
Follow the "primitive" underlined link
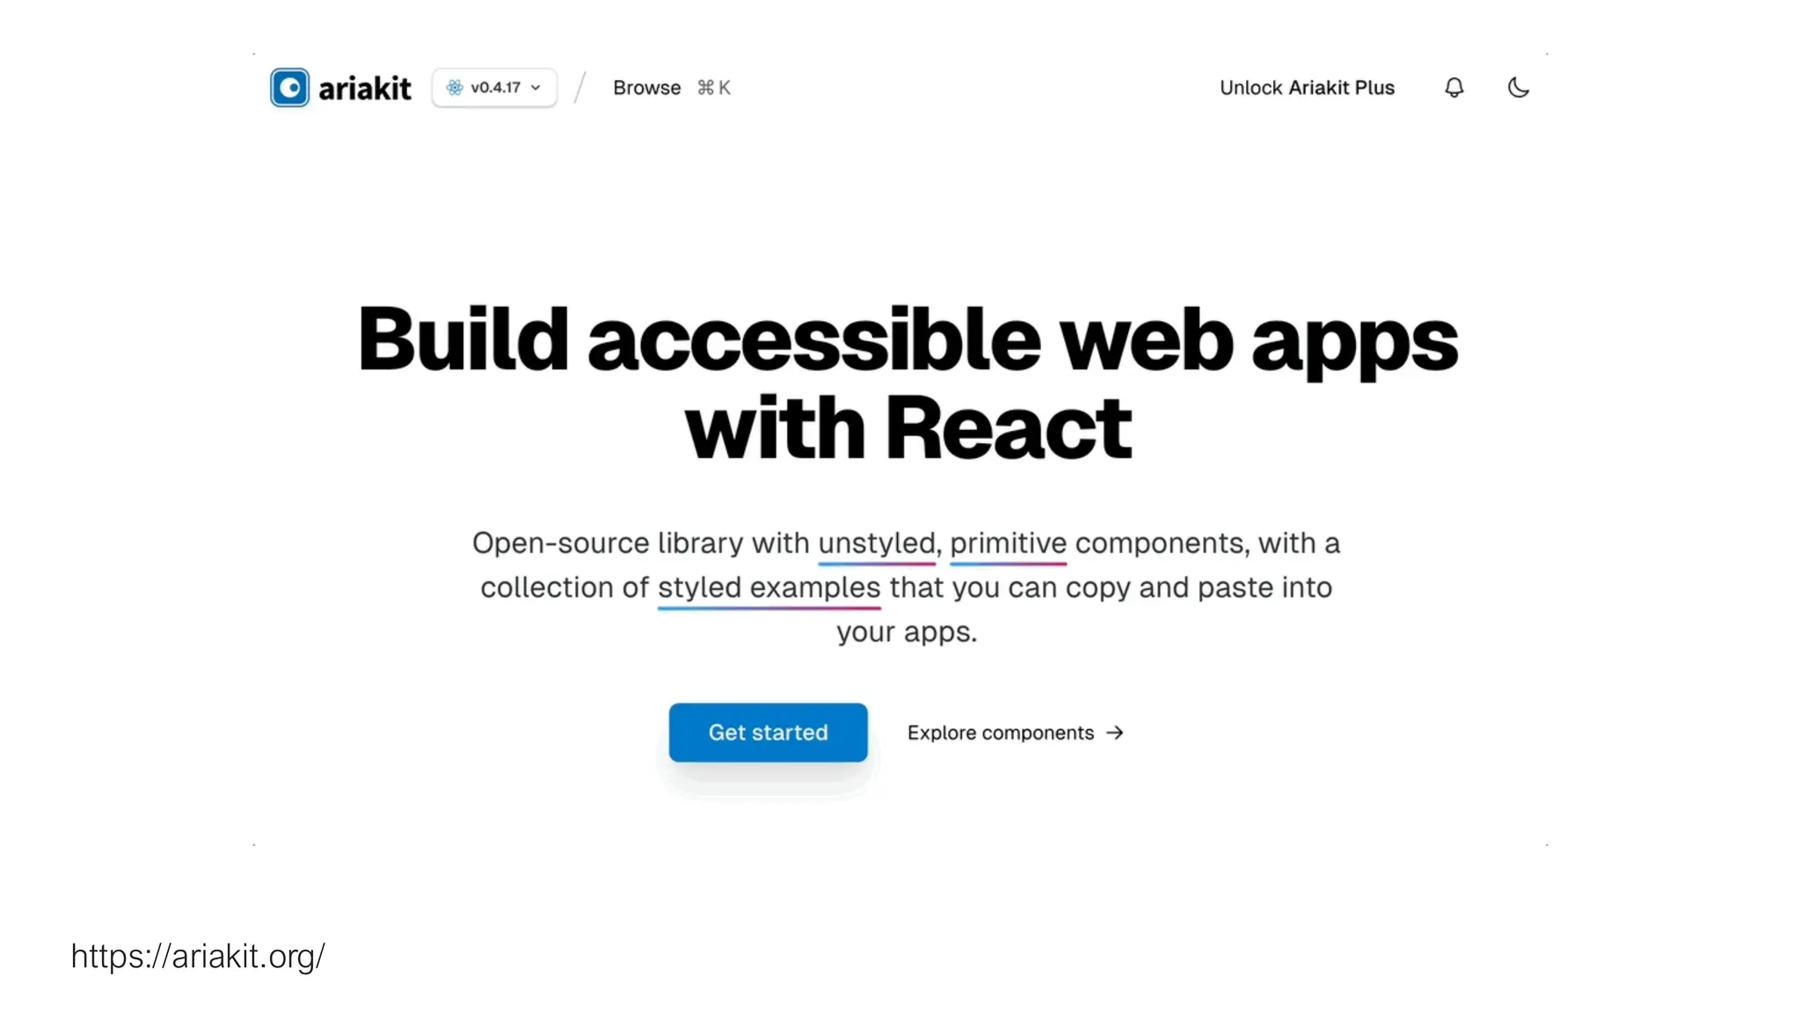click(1008, 543)
